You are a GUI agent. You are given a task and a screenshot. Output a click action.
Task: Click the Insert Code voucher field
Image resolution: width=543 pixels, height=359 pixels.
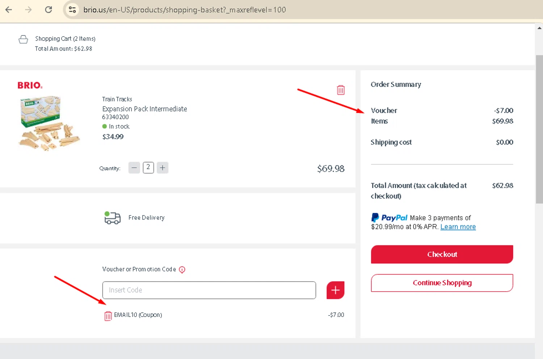tap(209, 290)
